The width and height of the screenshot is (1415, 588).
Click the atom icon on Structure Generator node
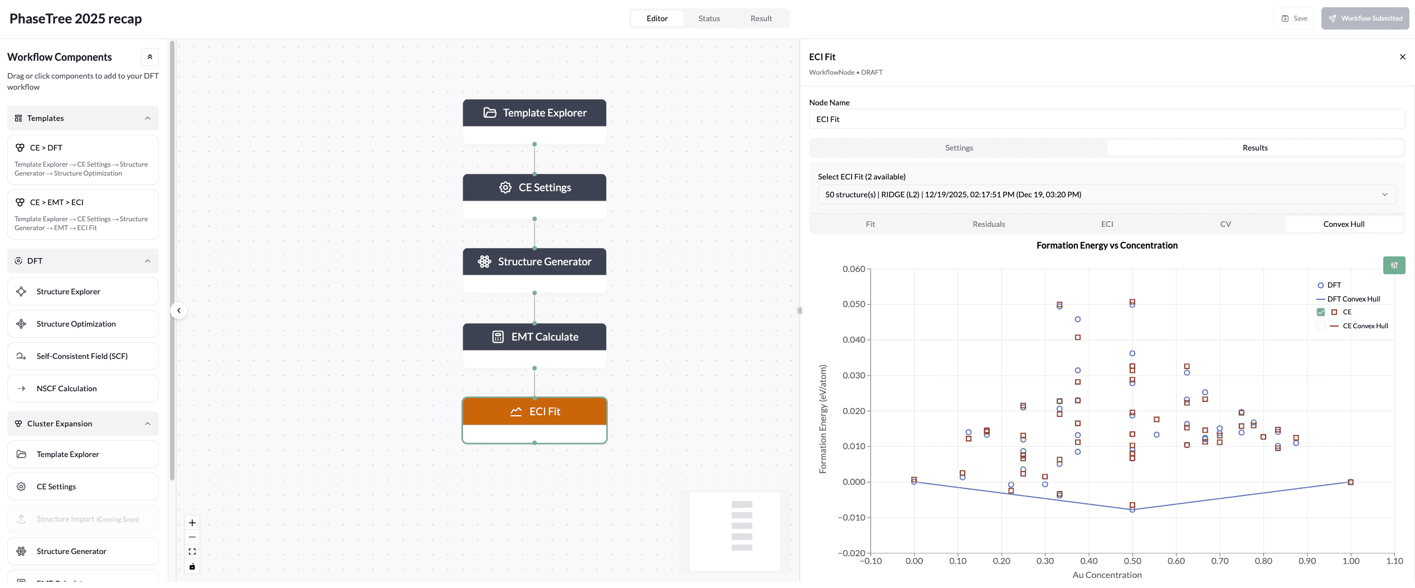tap(484, 261)
